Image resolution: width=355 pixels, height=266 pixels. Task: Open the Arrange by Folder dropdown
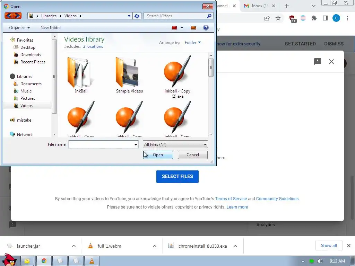(193, 43)
